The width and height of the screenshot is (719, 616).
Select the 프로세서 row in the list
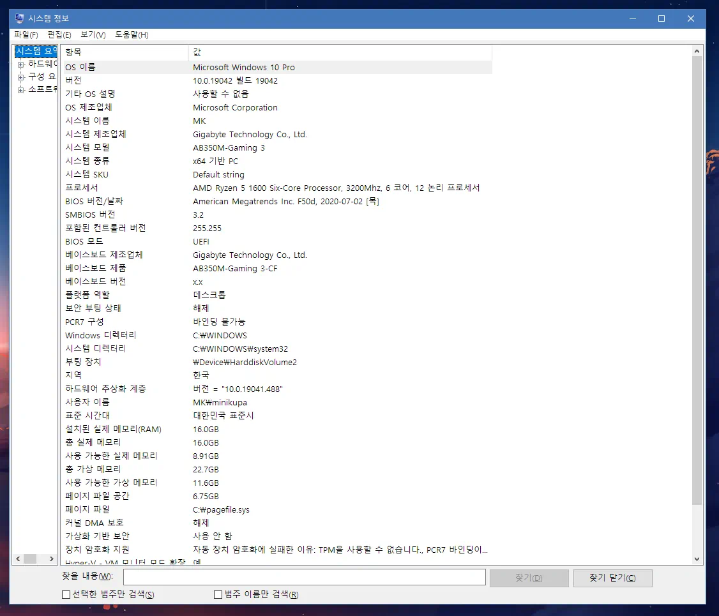tap(192, 188)
